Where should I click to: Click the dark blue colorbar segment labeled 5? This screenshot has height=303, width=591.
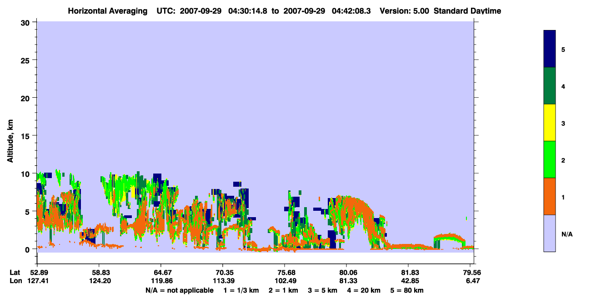550,49
